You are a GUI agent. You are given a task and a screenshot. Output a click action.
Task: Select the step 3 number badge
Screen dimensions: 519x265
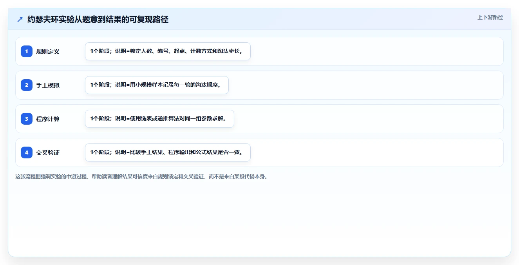pos(27,119)
